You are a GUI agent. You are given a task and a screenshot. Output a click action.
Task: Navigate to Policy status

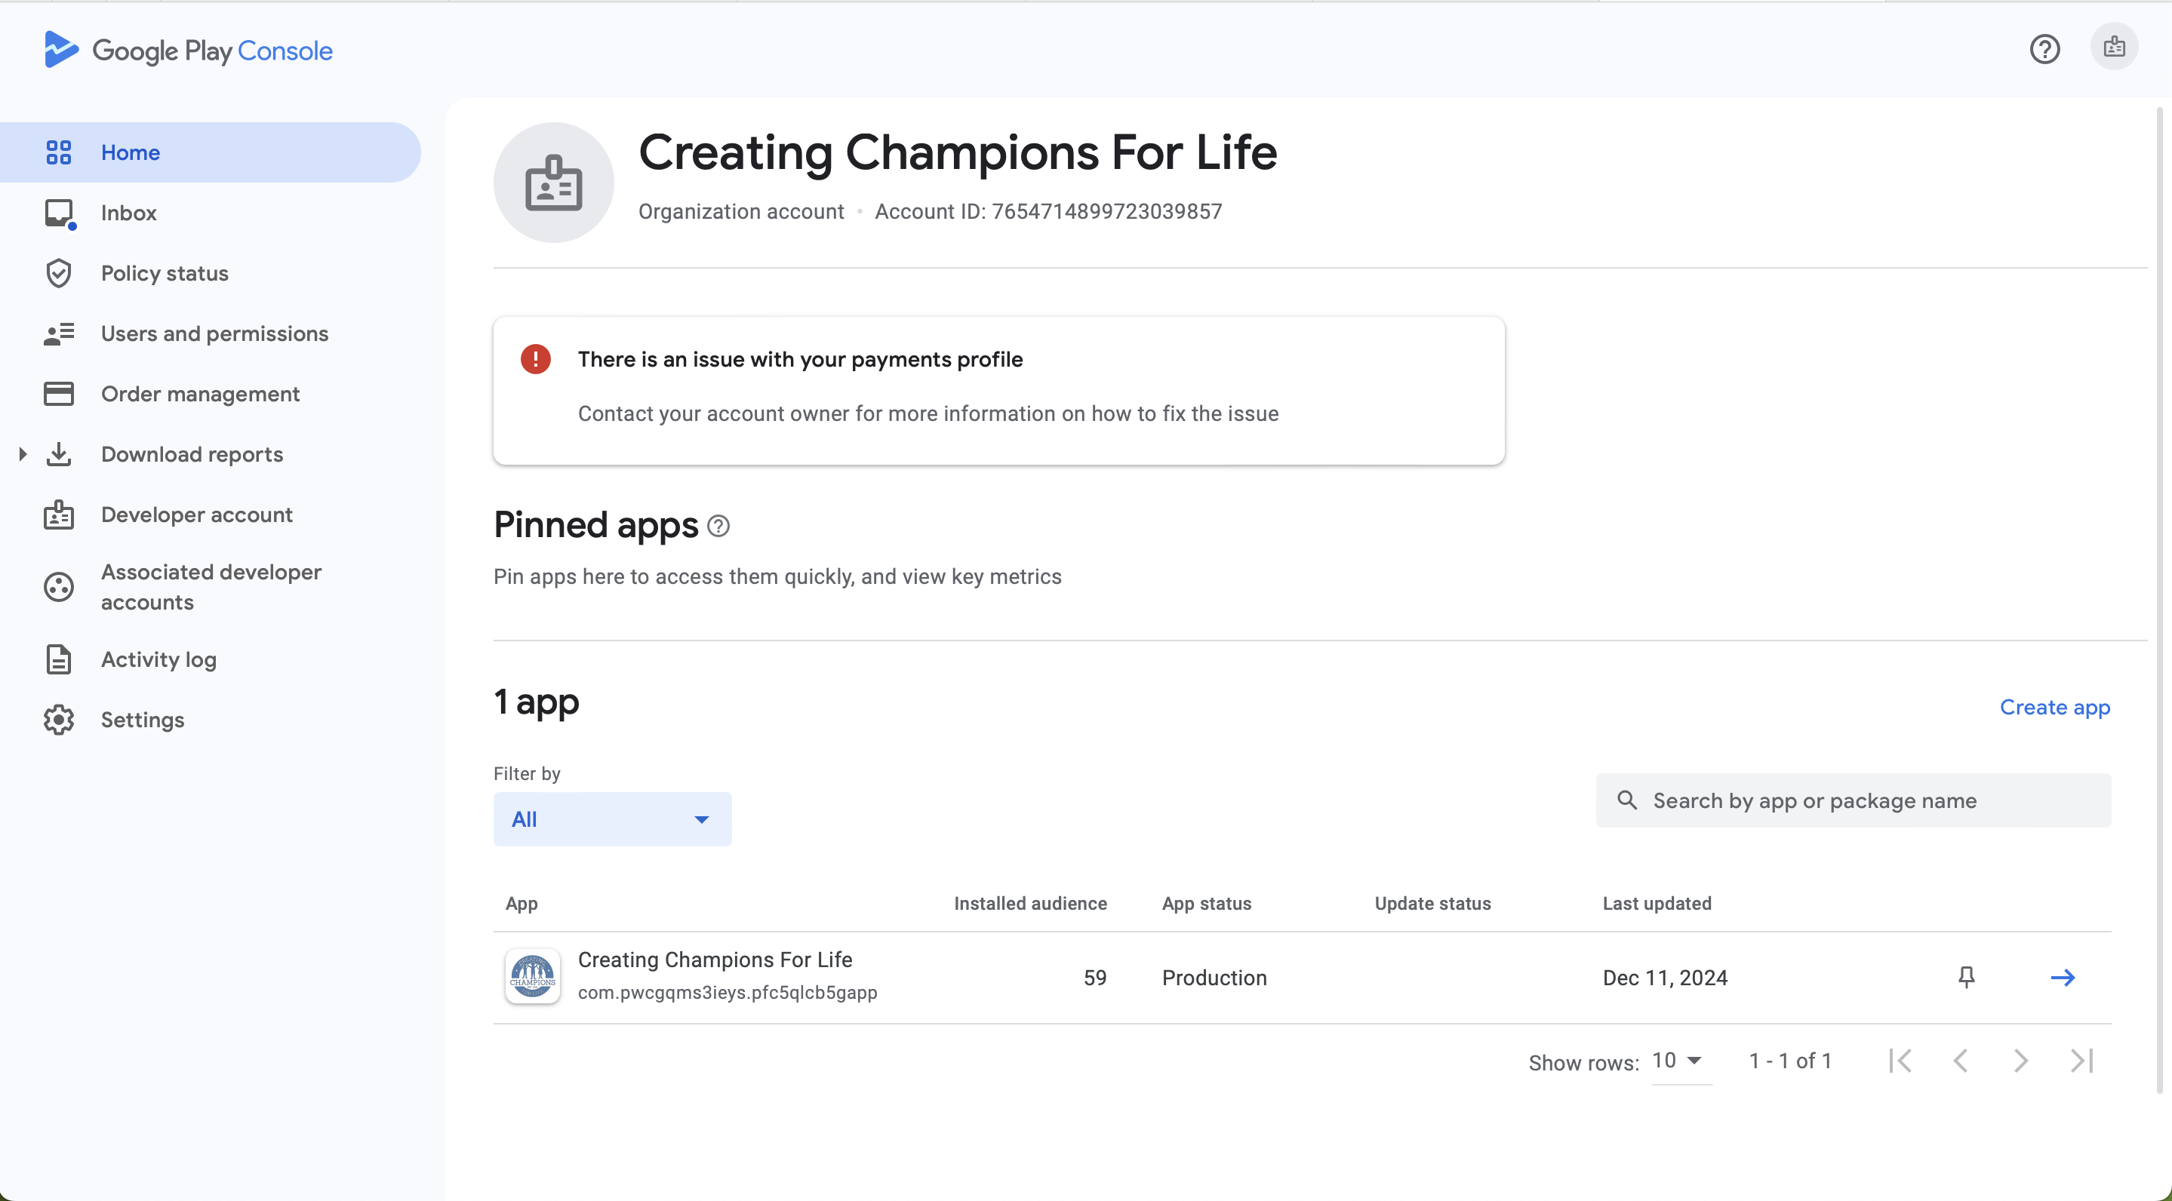165,273
